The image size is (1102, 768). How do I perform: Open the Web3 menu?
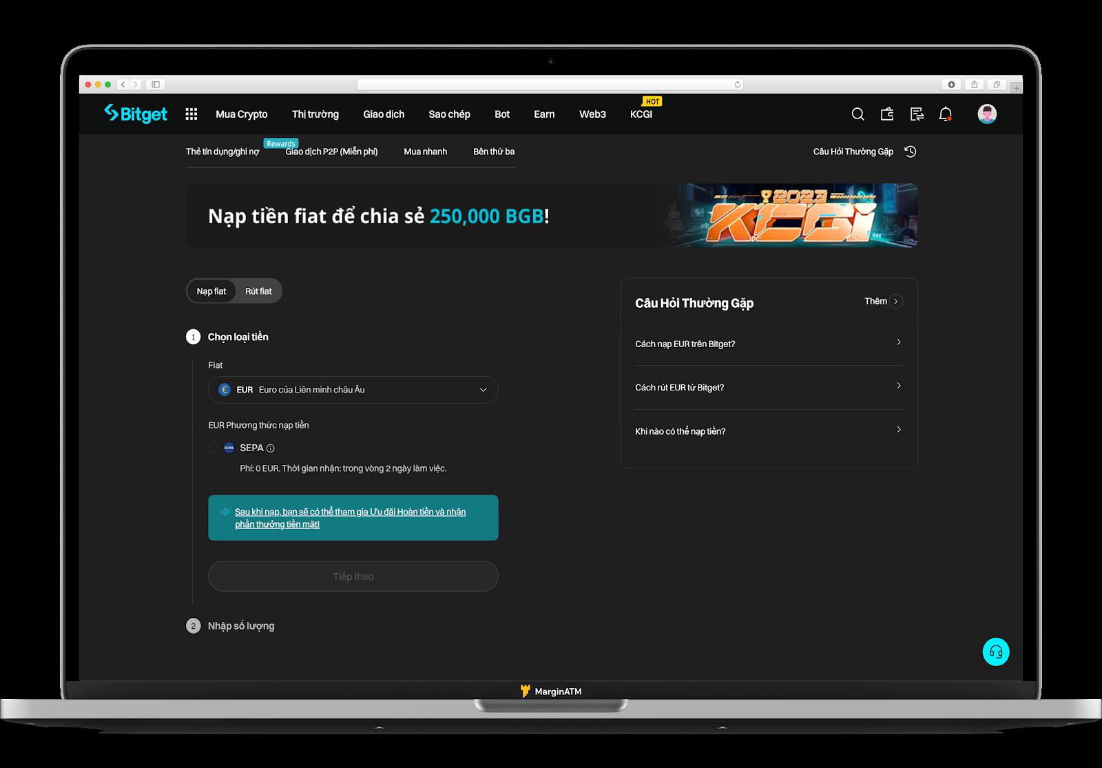(592, 114)
